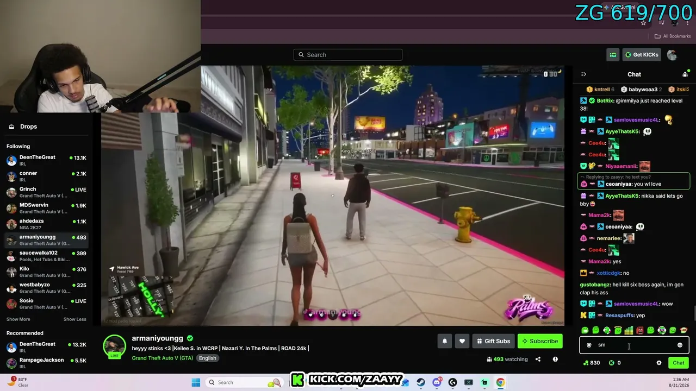The height and width of the screenshot is (391, 696).
Task: Open Grand Theft Auto V (GTA) category link
Action: tap(162, 358)
